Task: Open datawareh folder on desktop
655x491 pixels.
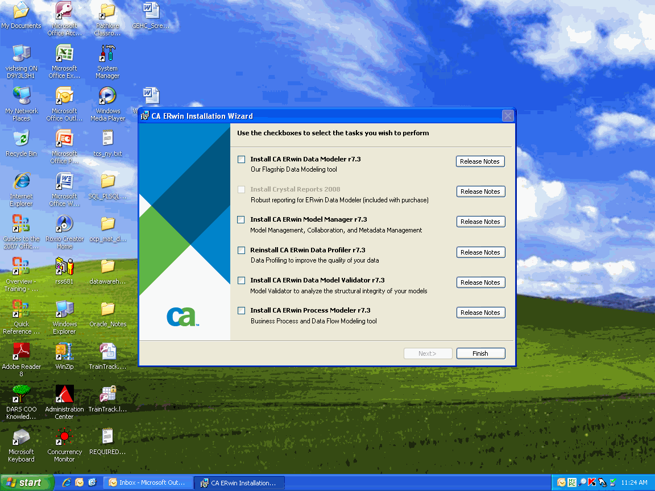Action: coord(107,271)
